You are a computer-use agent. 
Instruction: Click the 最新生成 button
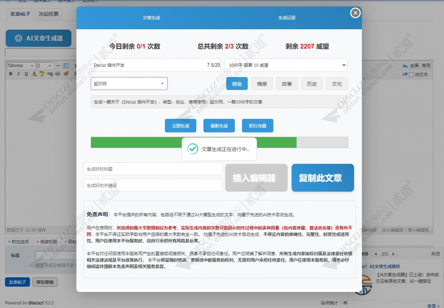tap(219, 126)
